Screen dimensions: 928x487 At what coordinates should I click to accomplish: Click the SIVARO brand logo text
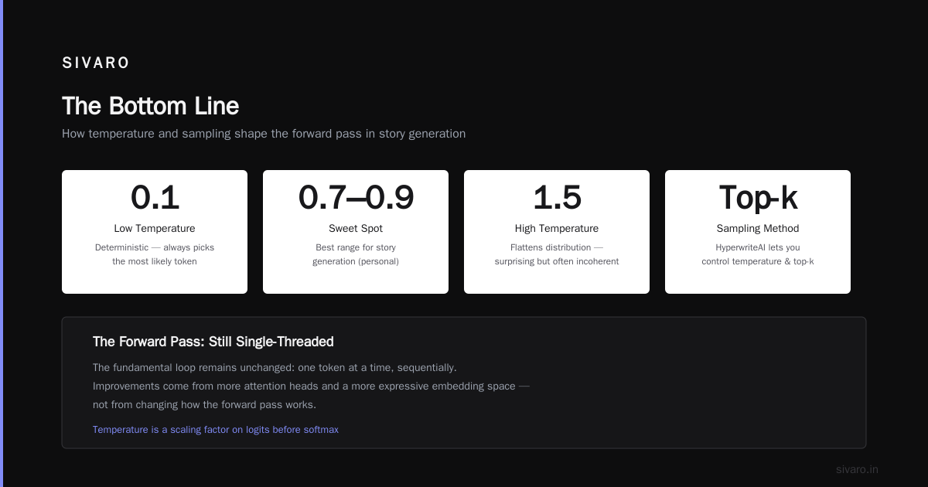[96, 63]
